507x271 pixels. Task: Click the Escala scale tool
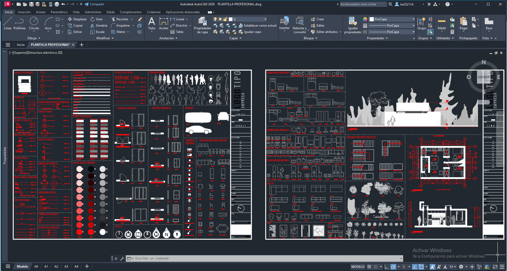(x=97, y=32)
